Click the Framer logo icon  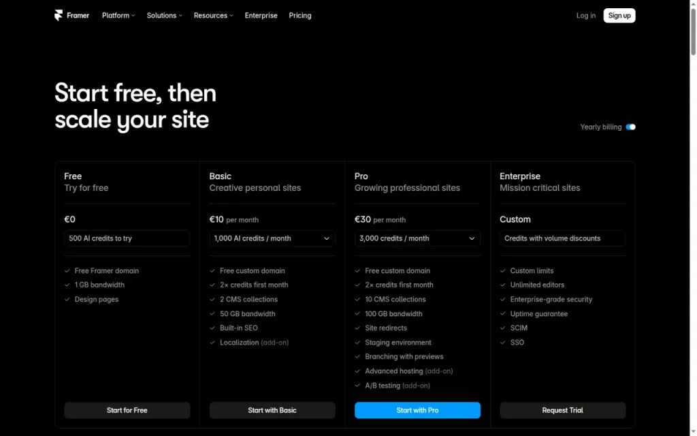(59, 16)
